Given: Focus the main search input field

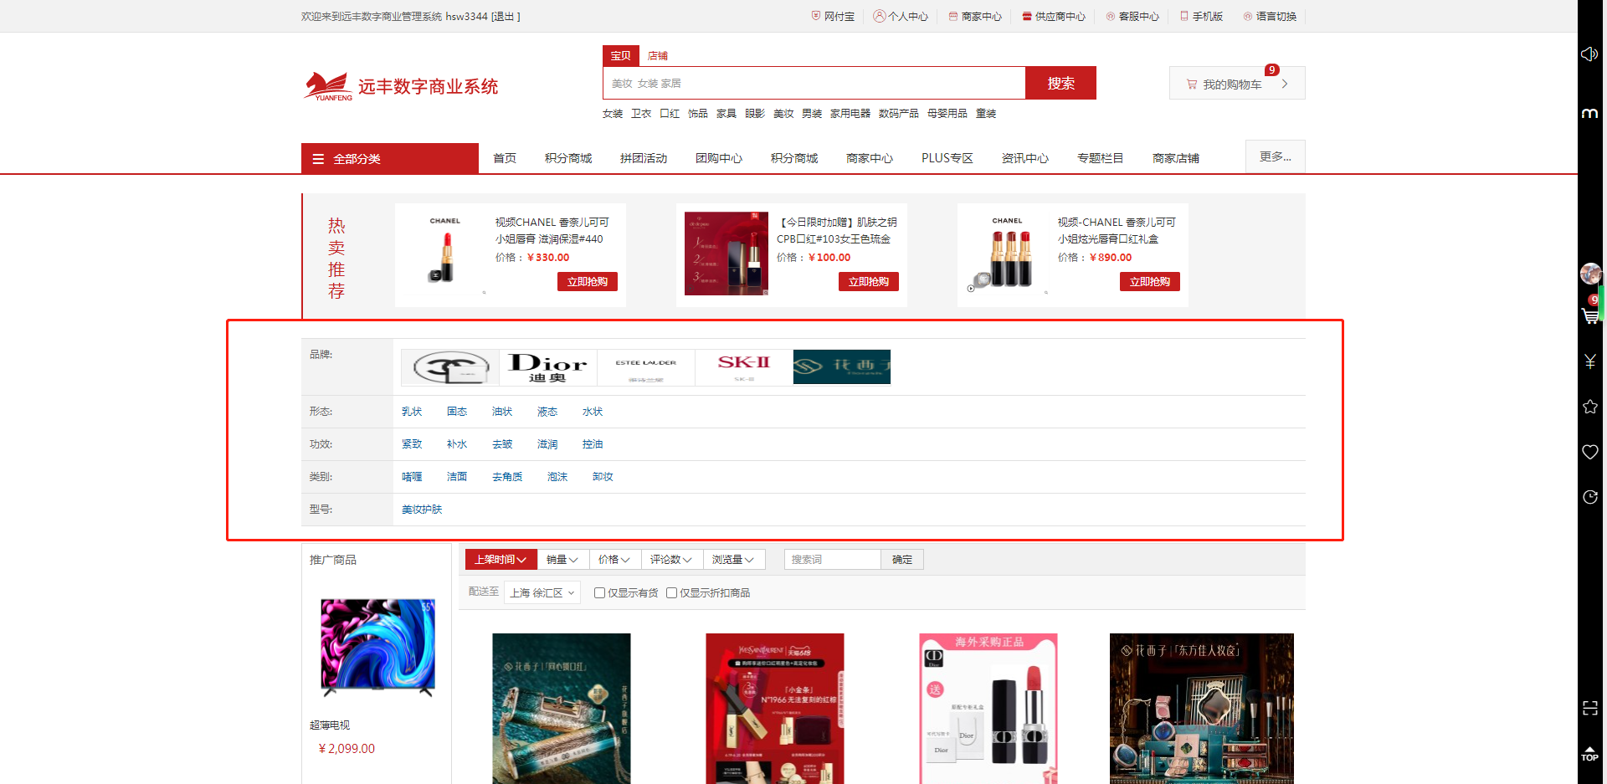Looking at the screenshot, I should pyautogui.click(x=814, y=83).
